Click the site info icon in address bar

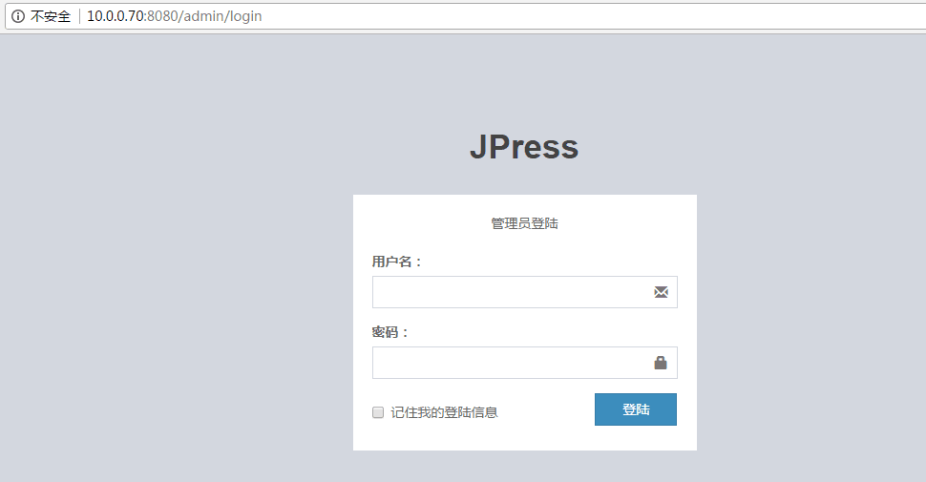(x=18, y=16)
